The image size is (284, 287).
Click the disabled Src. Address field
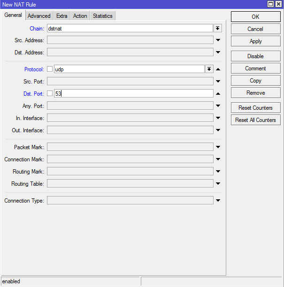tap(130, 40)
